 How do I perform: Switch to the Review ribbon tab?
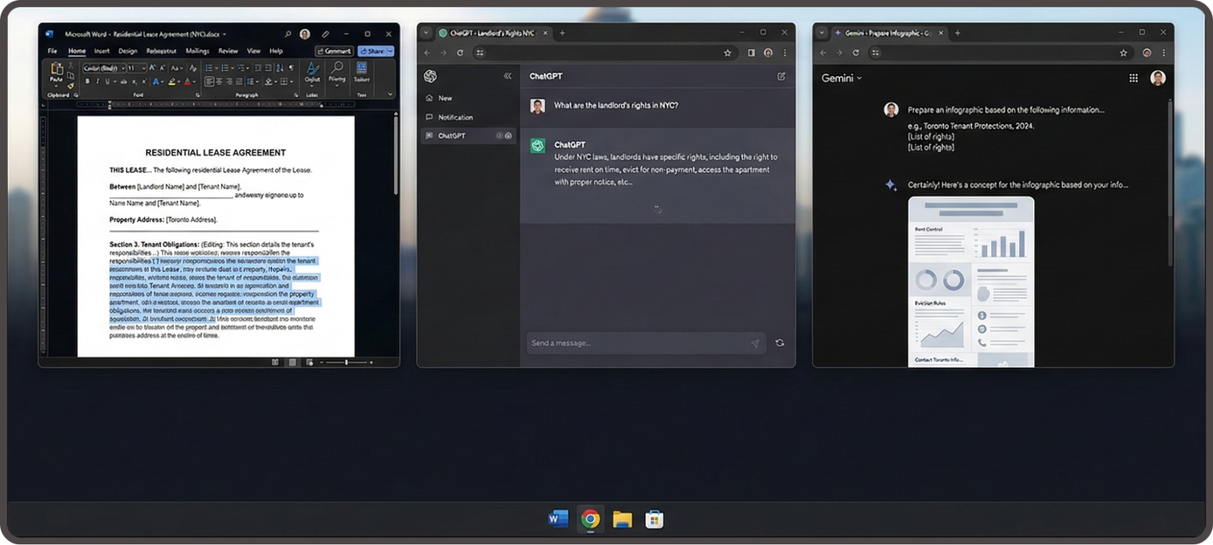228,51
